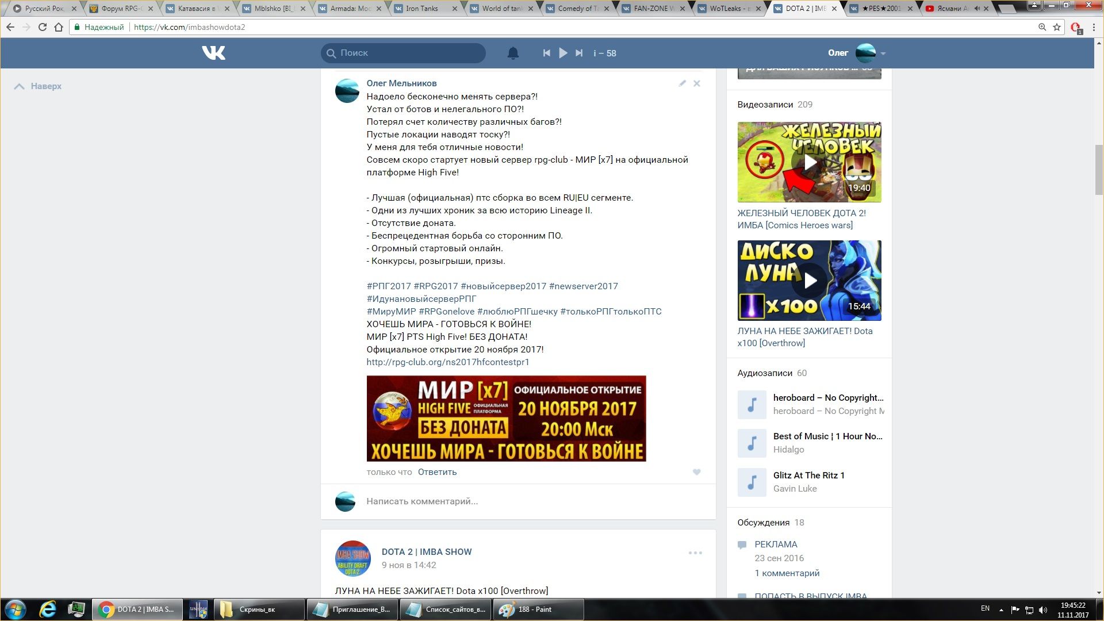Image resolution: width=1104 pixels, height=621 pixels.
Task: Click the Ответить reply link
Action: (437, 472)
